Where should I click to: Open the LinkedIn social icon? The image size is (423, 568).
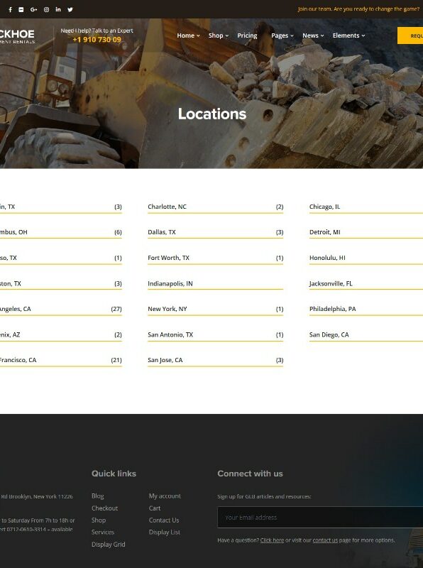[58, 9]
